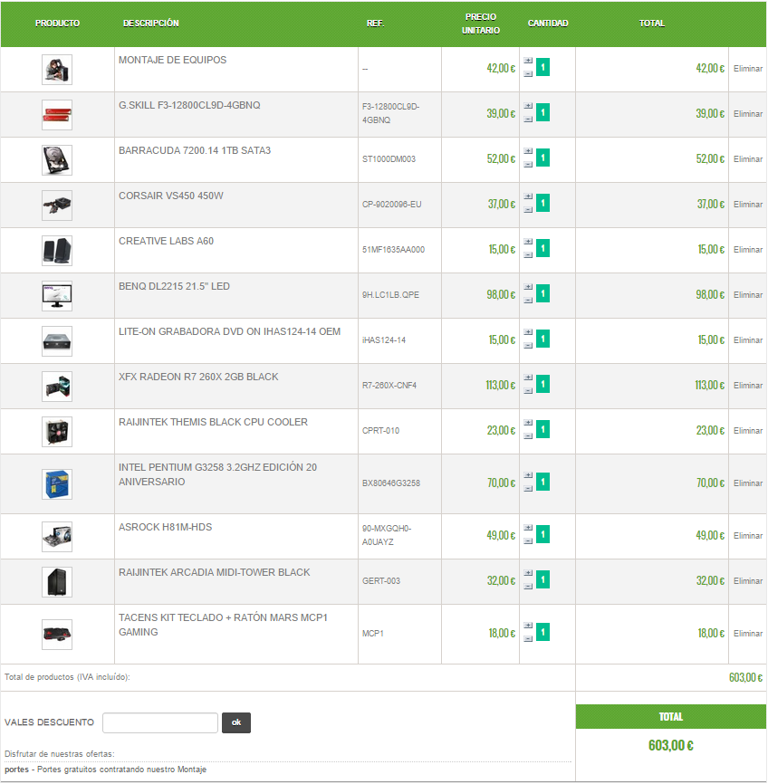Click Eliminar for XFX RADEON row
The image size is (768, 784).
point(748,386)
